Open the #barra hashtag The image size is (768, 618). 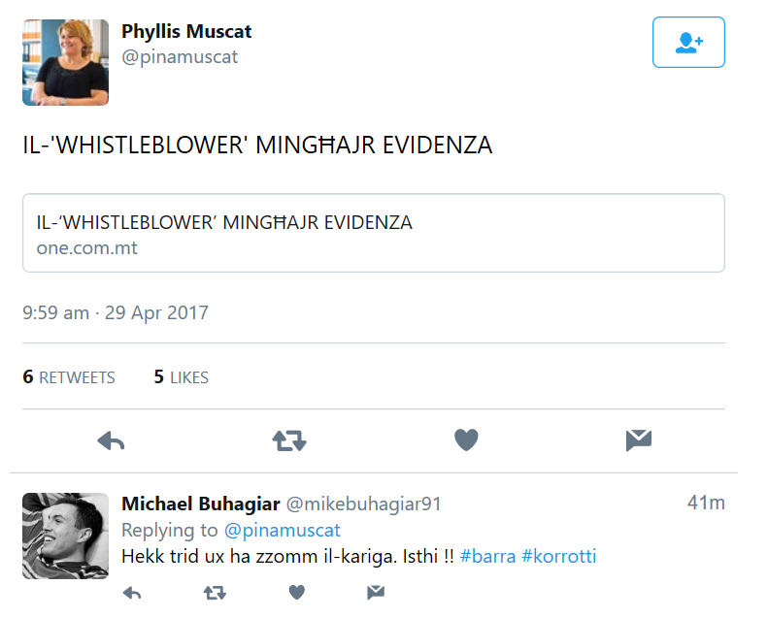[x=487, y=556]
